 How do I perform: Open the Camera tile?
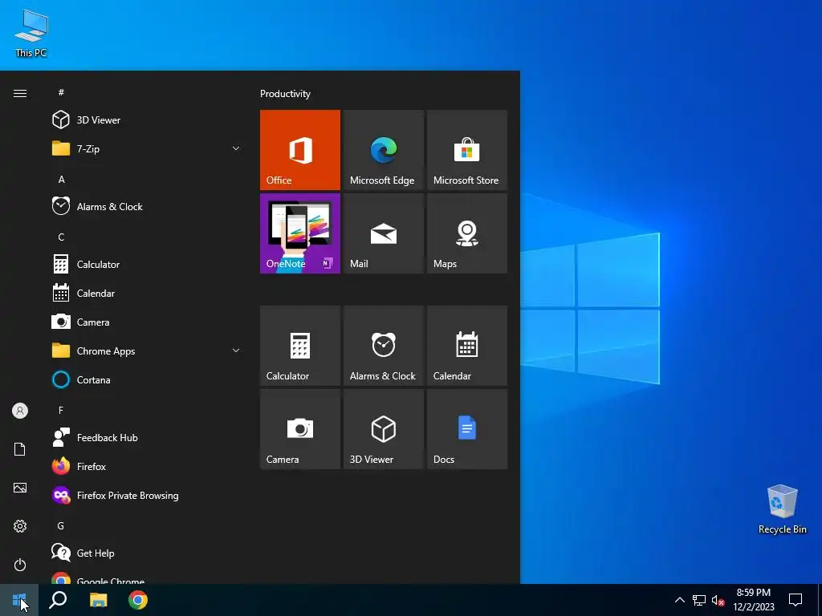point(300,429)
